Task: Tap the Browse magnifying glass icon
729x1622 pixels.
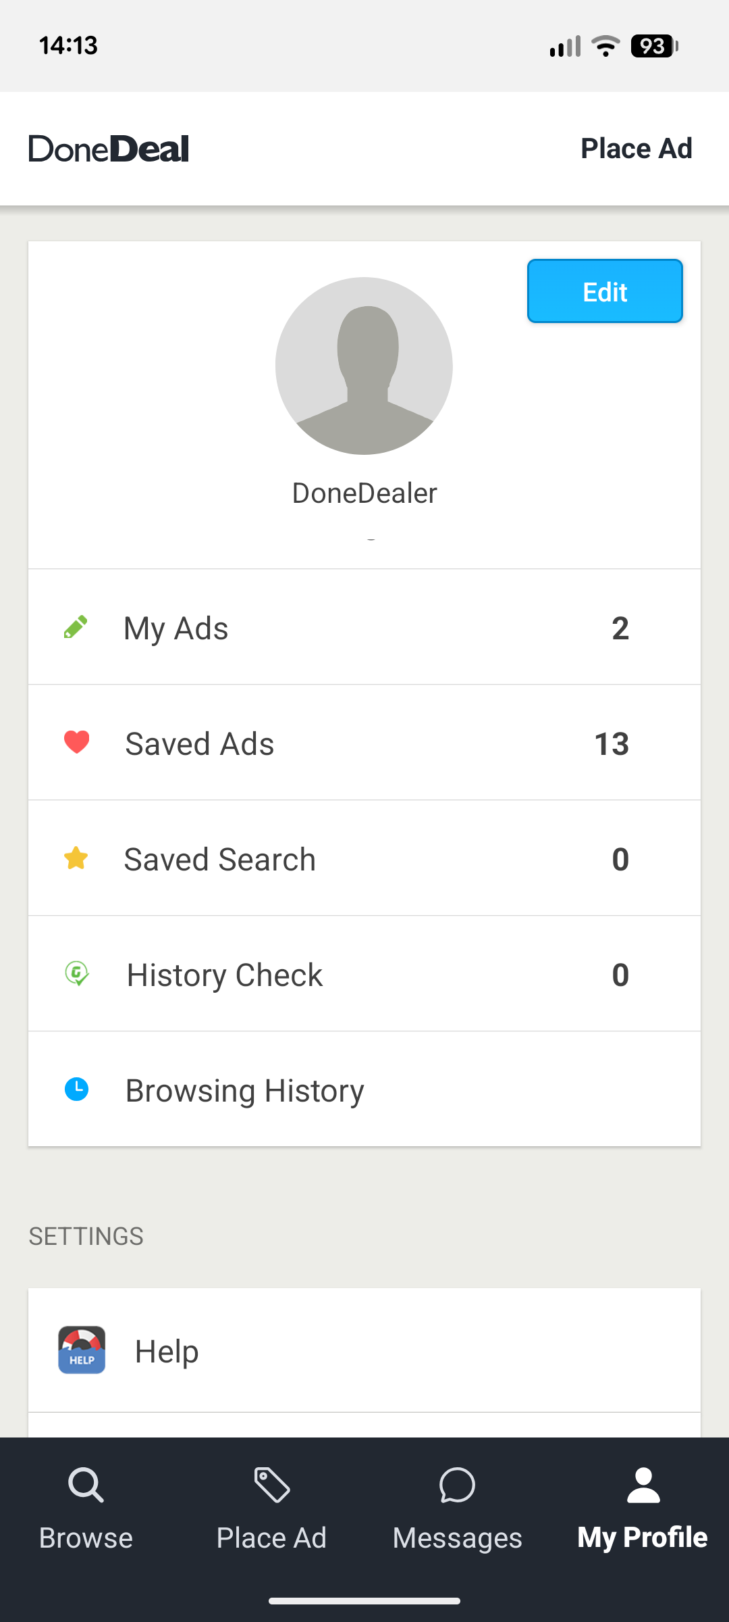Action: tap(86, 1485)
